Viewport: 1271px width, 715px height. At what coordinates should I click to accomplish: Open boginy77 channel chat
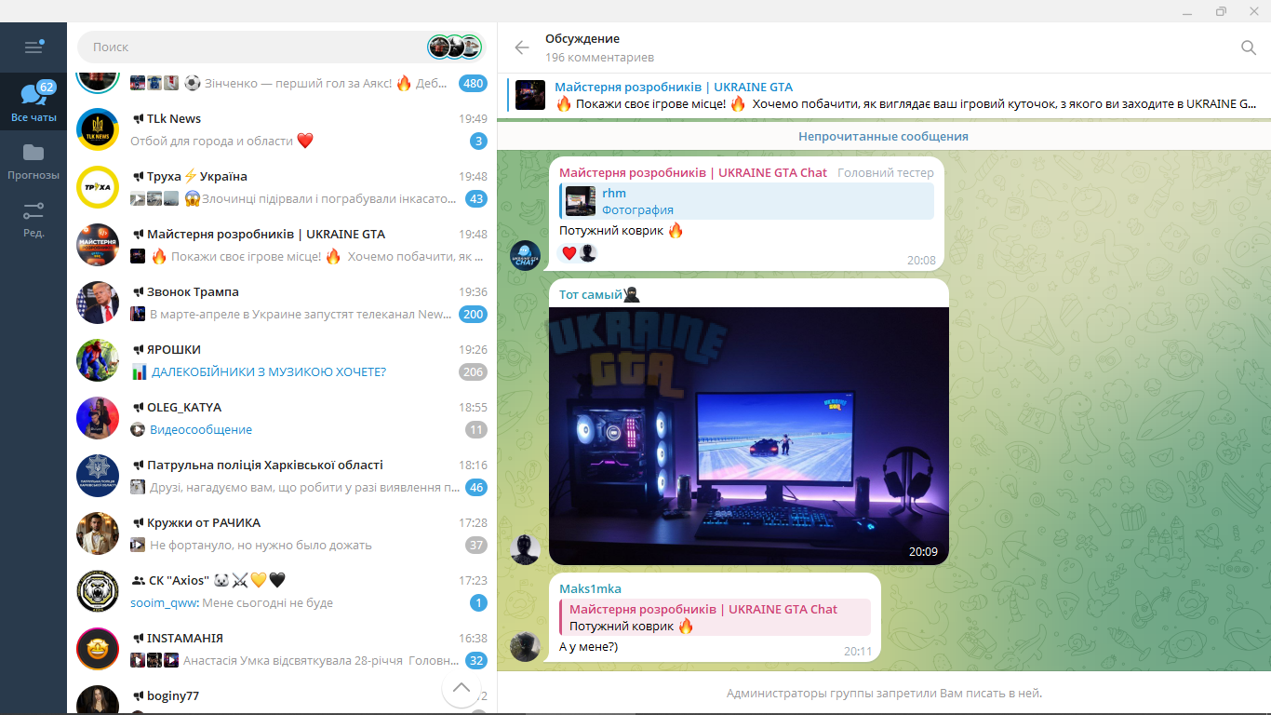point(282,698)
